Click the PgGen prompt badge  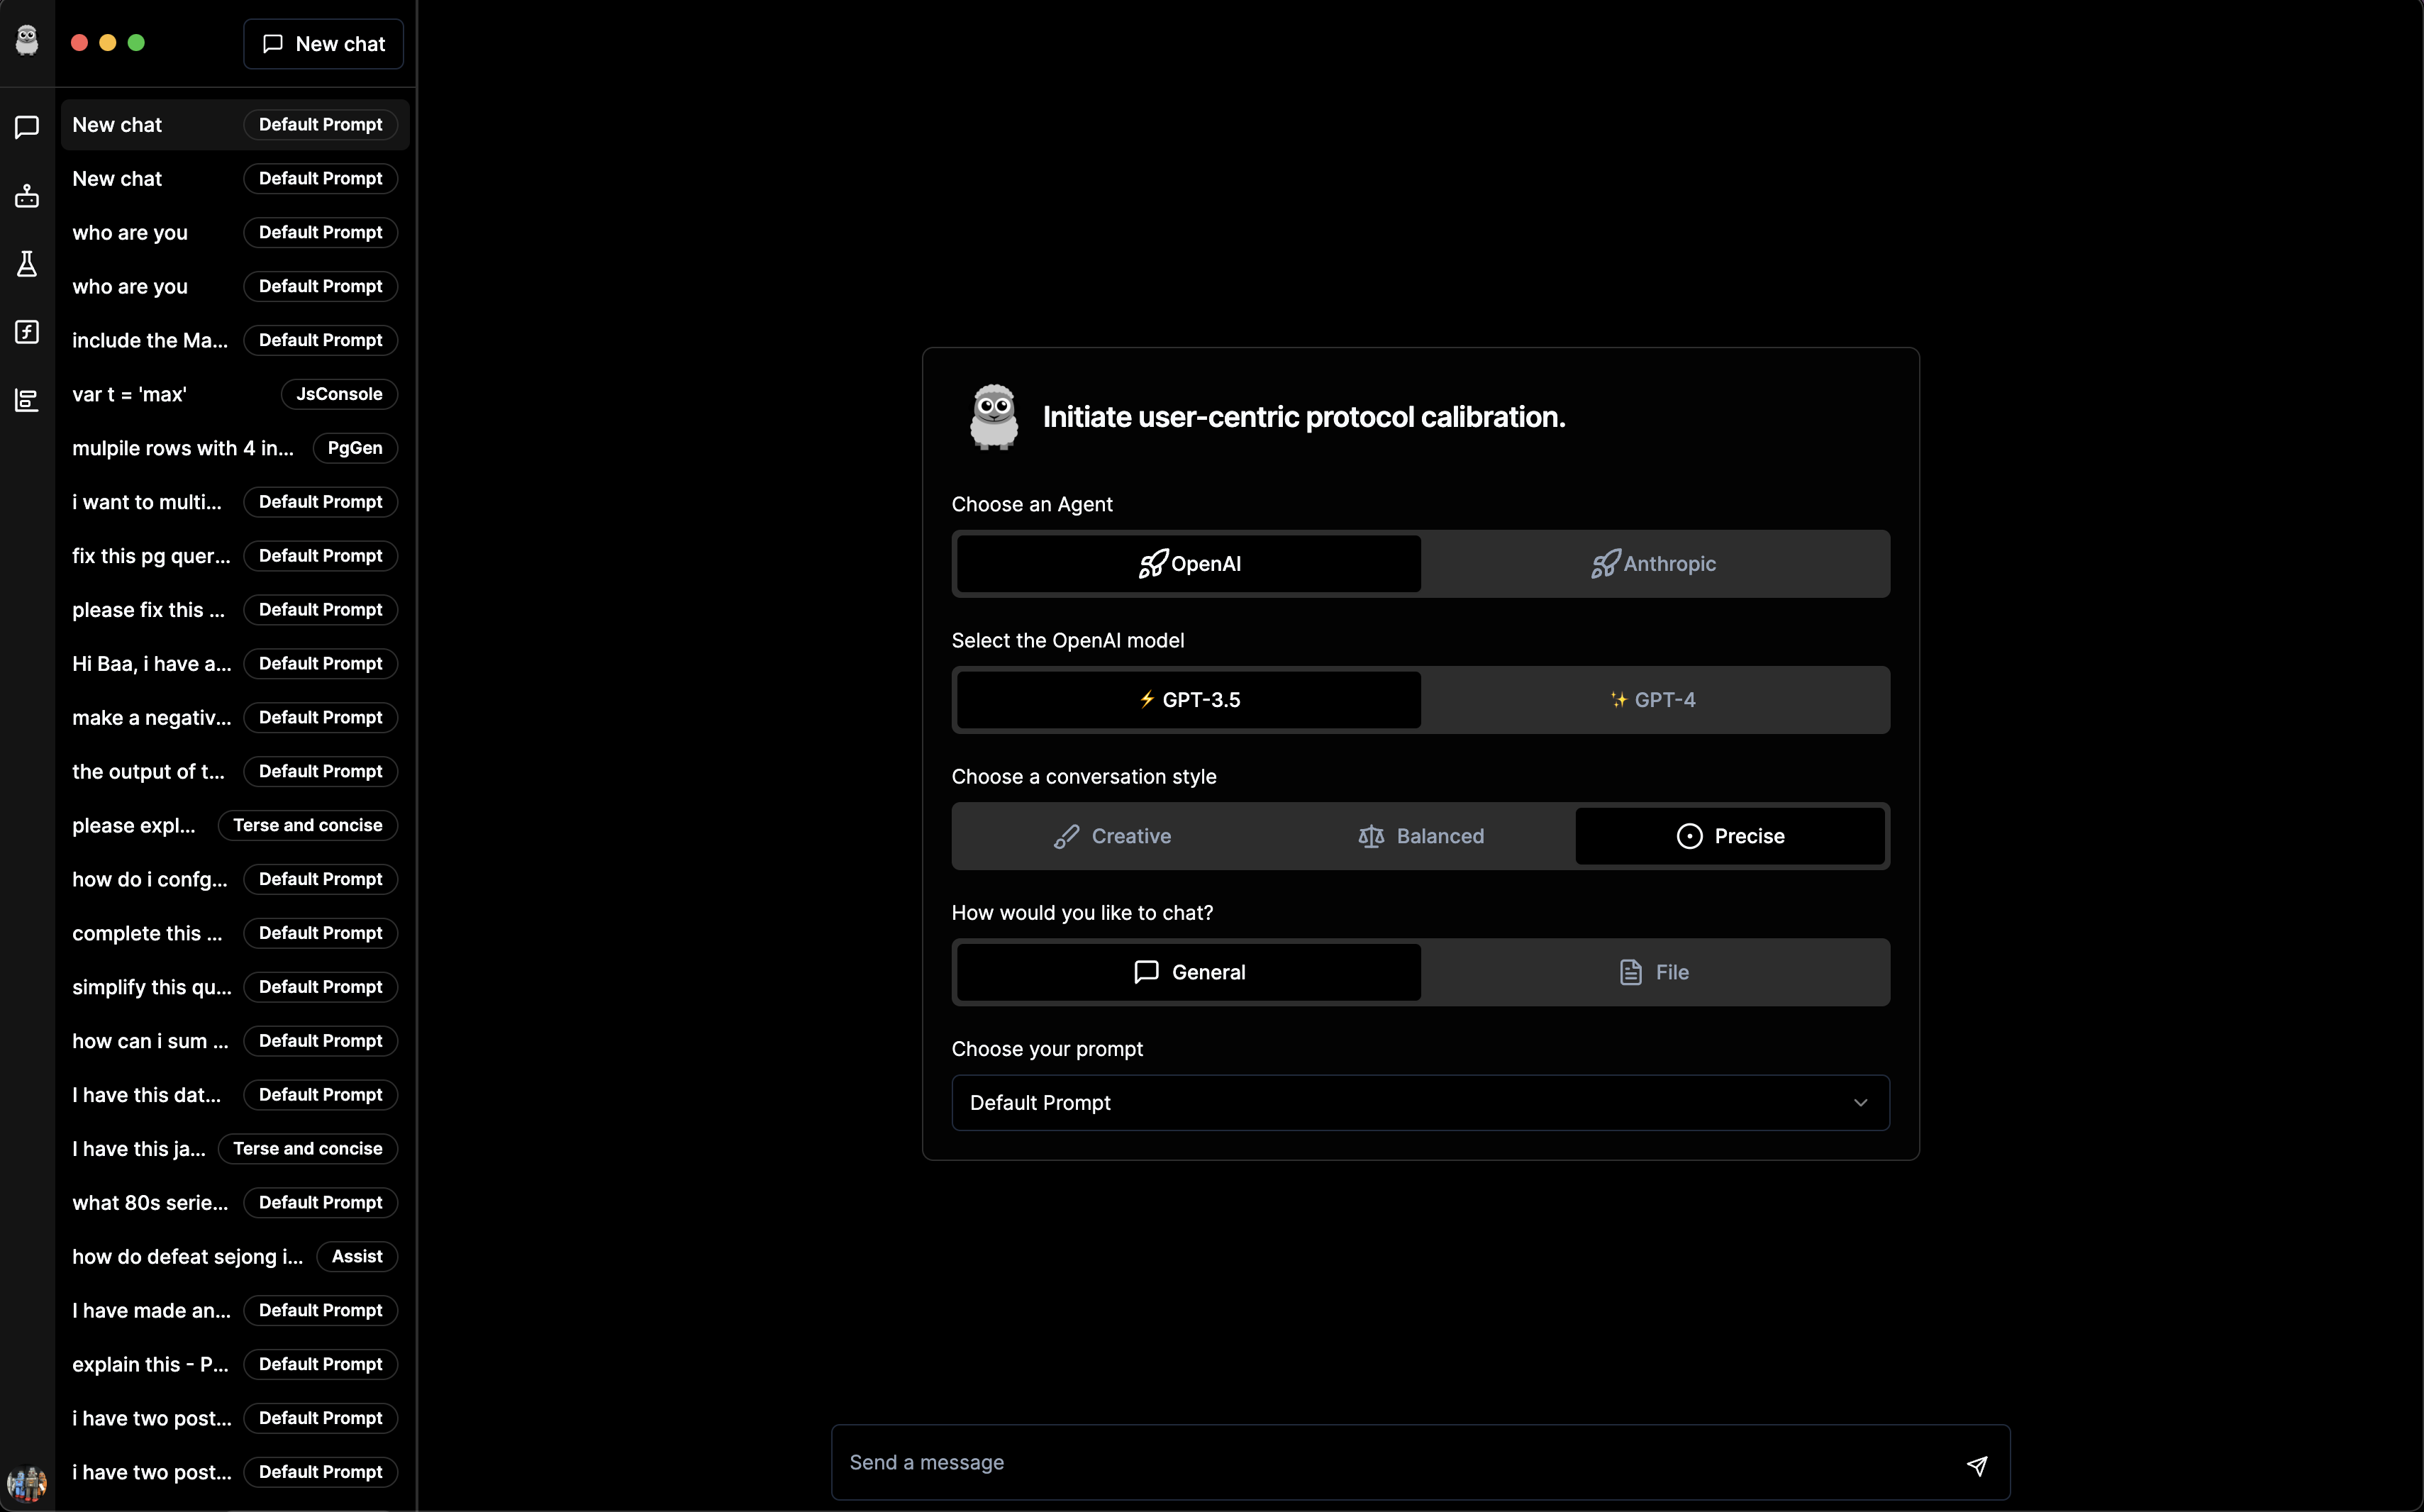click(355, 448)
